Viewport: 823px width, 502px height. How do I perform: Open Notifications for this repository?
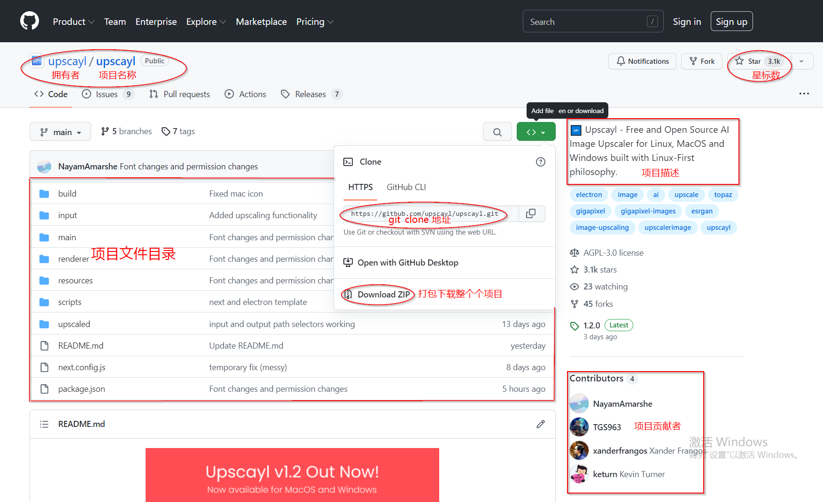coord(642,61)
